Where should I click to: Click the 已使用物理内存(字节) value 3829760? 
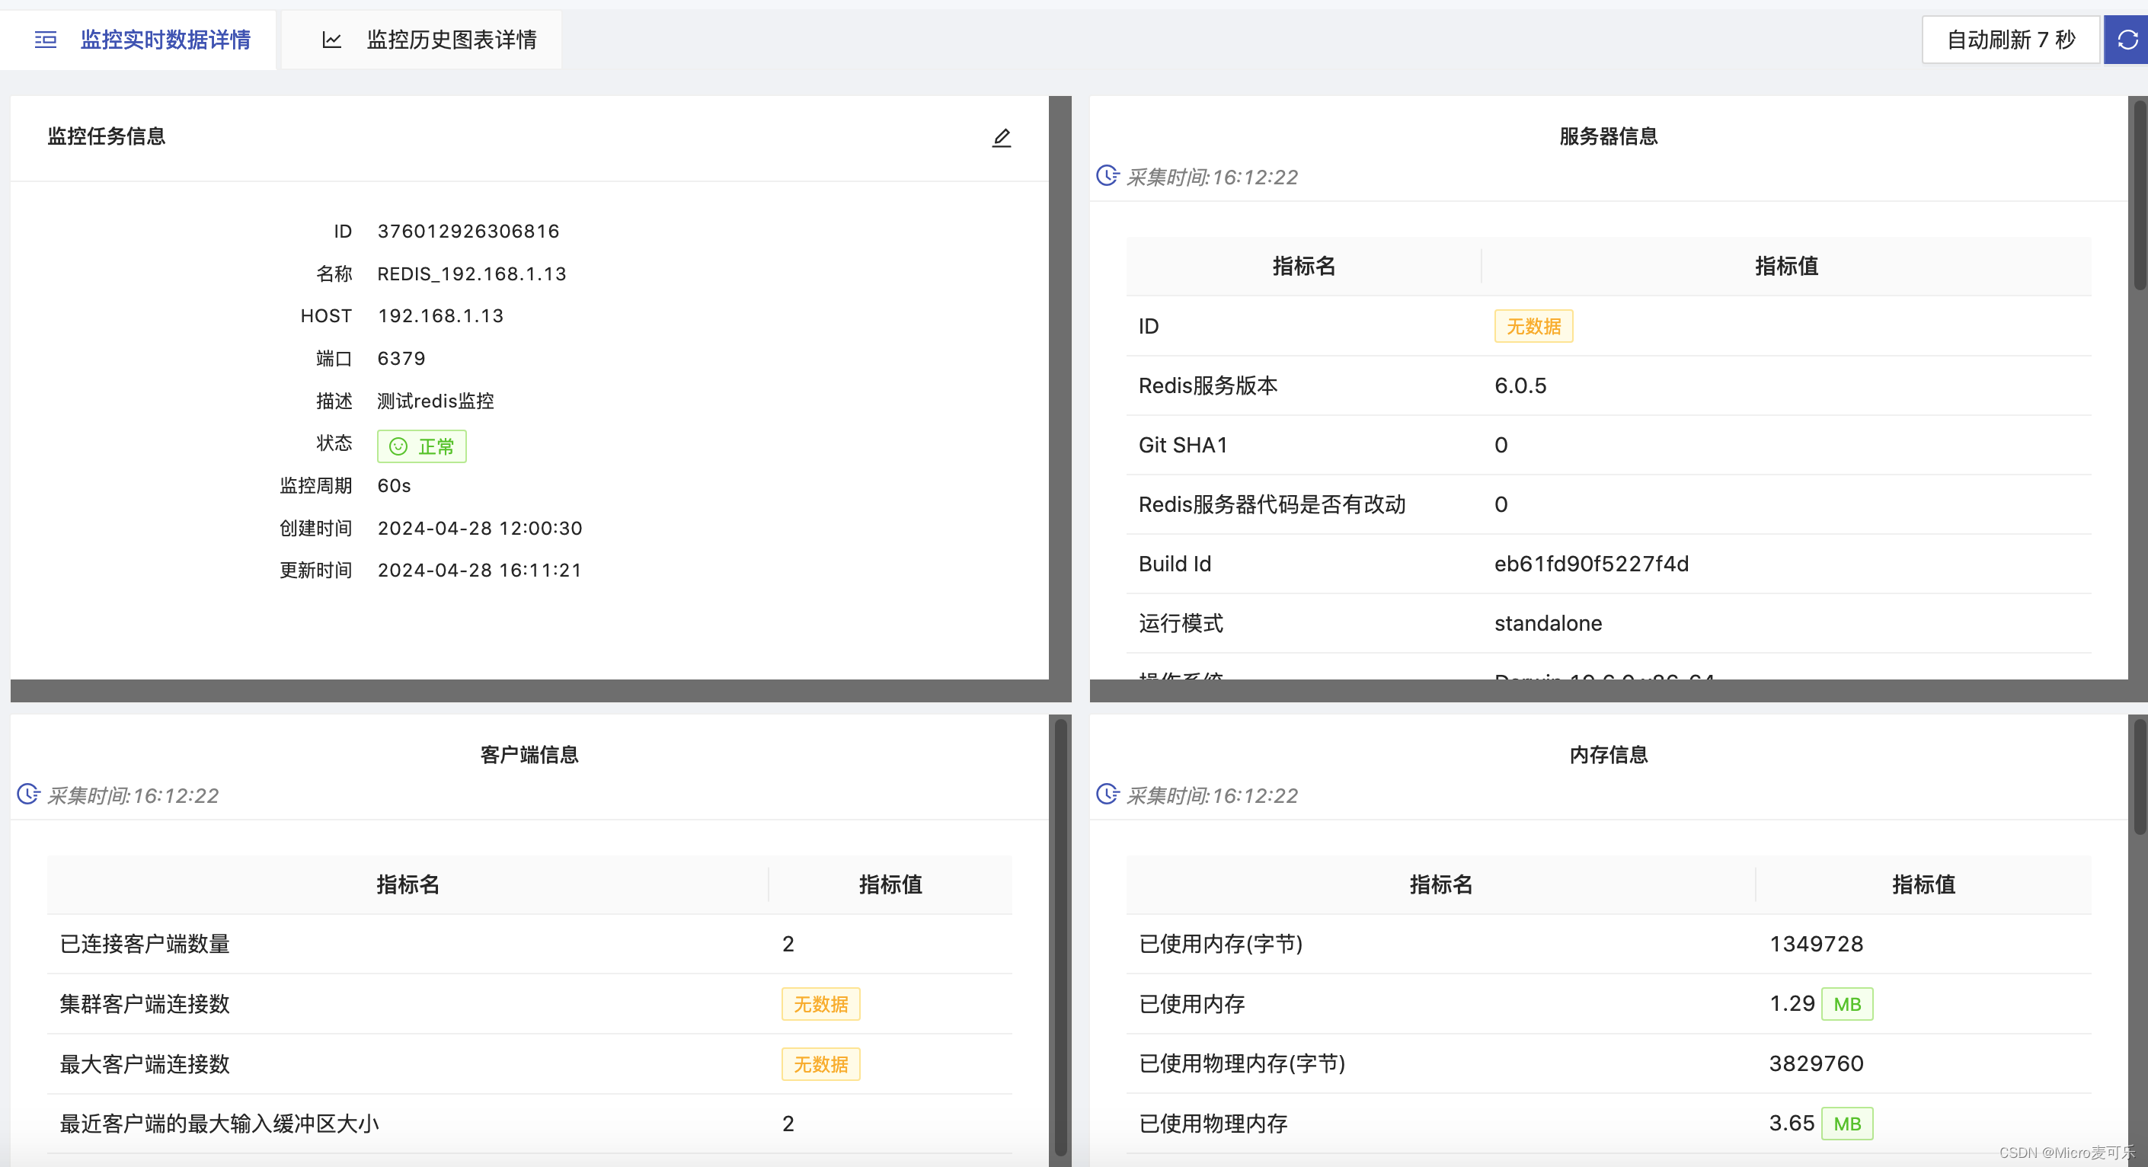coord(1816,1064)
